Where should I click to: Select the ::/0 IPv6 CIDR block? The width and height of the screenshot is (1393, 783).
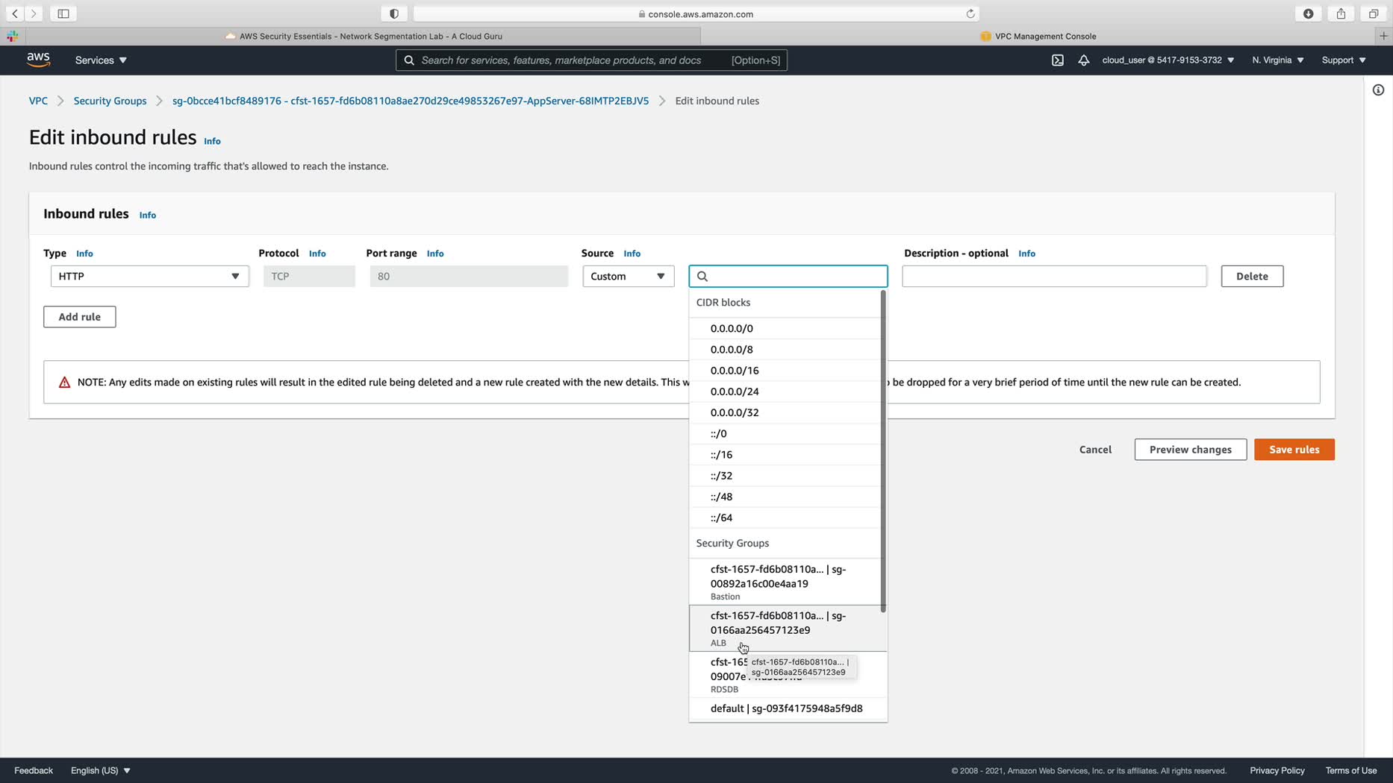pyautogui.click(x=785, y=433)
